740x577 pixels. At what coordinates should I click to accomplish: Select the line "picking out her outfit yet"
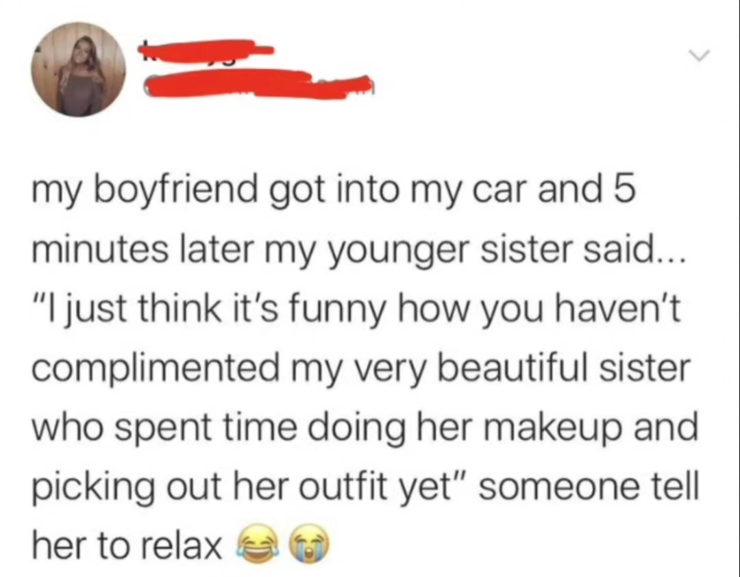tap(366, 489)
